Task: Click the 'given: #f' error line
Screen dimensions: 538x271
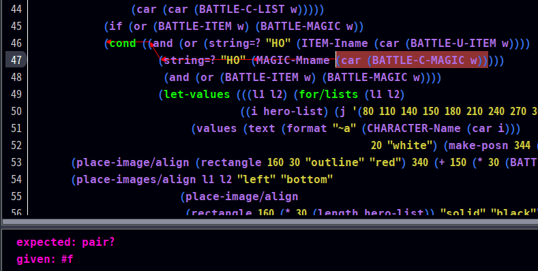Action: point(45,259)
